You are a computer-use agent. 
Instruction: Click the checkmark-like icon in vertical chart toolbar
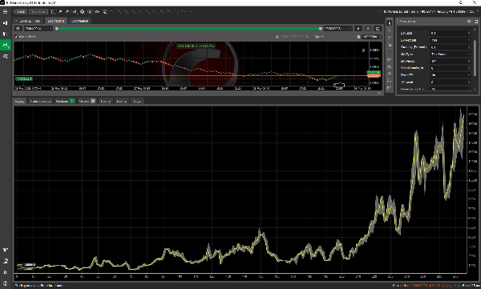click(x=390, y=59)
